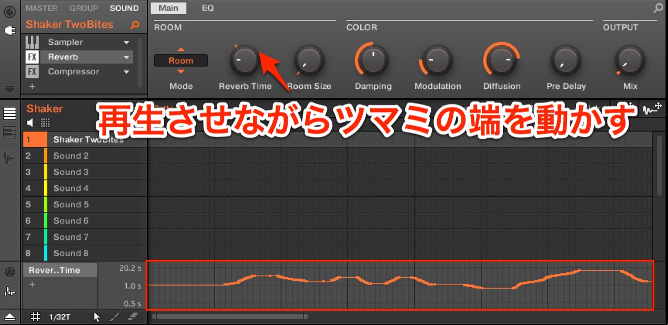Click the plug-in list scrollbar
Viewport: 668px width, 325px height.
[140, 62]
